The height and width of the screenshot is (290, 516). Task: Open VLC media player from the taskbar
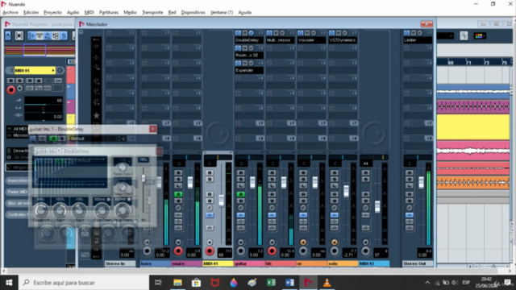[x=327, y=283]
